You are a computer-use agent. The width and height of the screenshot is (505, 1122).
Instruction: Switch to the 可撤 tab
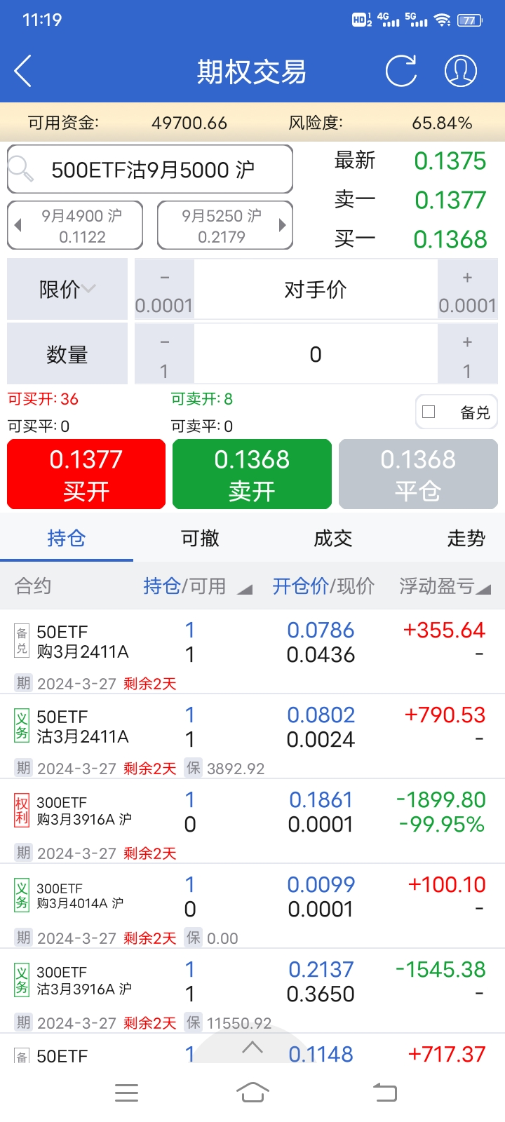click(x=200, y=538)
